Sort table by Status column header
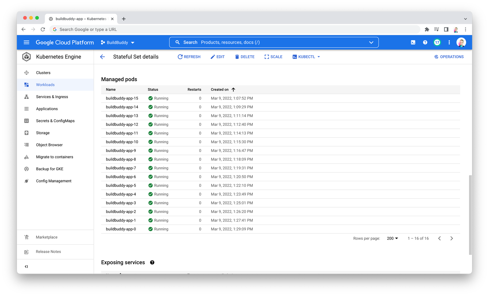 (153, 89)
